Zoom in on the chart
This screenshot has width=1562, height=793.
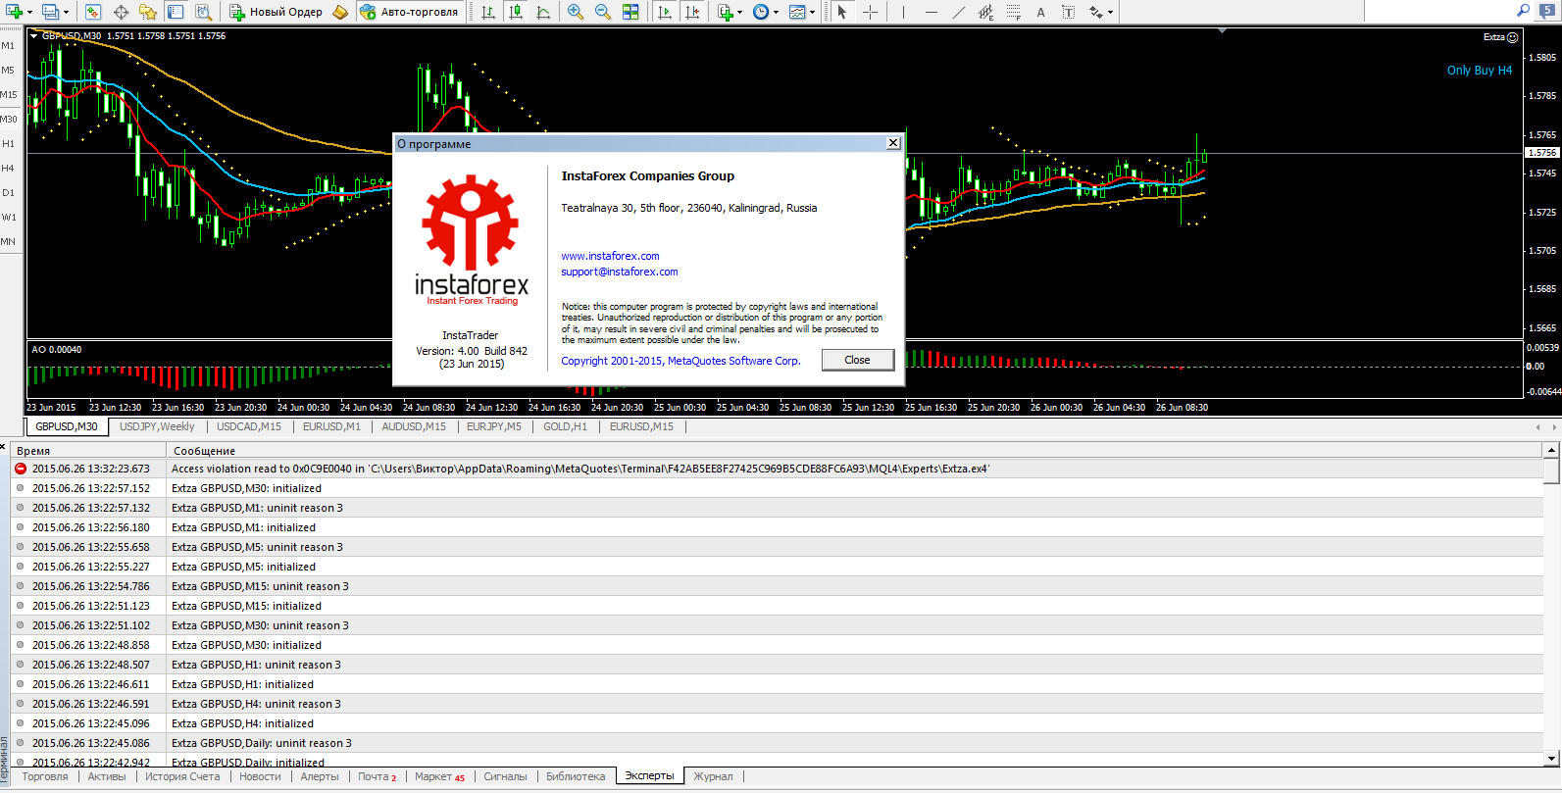point(576,12)
